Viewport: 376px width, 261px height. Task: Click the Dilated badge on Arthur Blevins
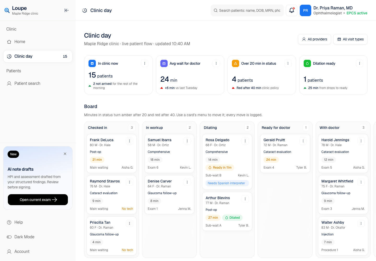(232, 218)
